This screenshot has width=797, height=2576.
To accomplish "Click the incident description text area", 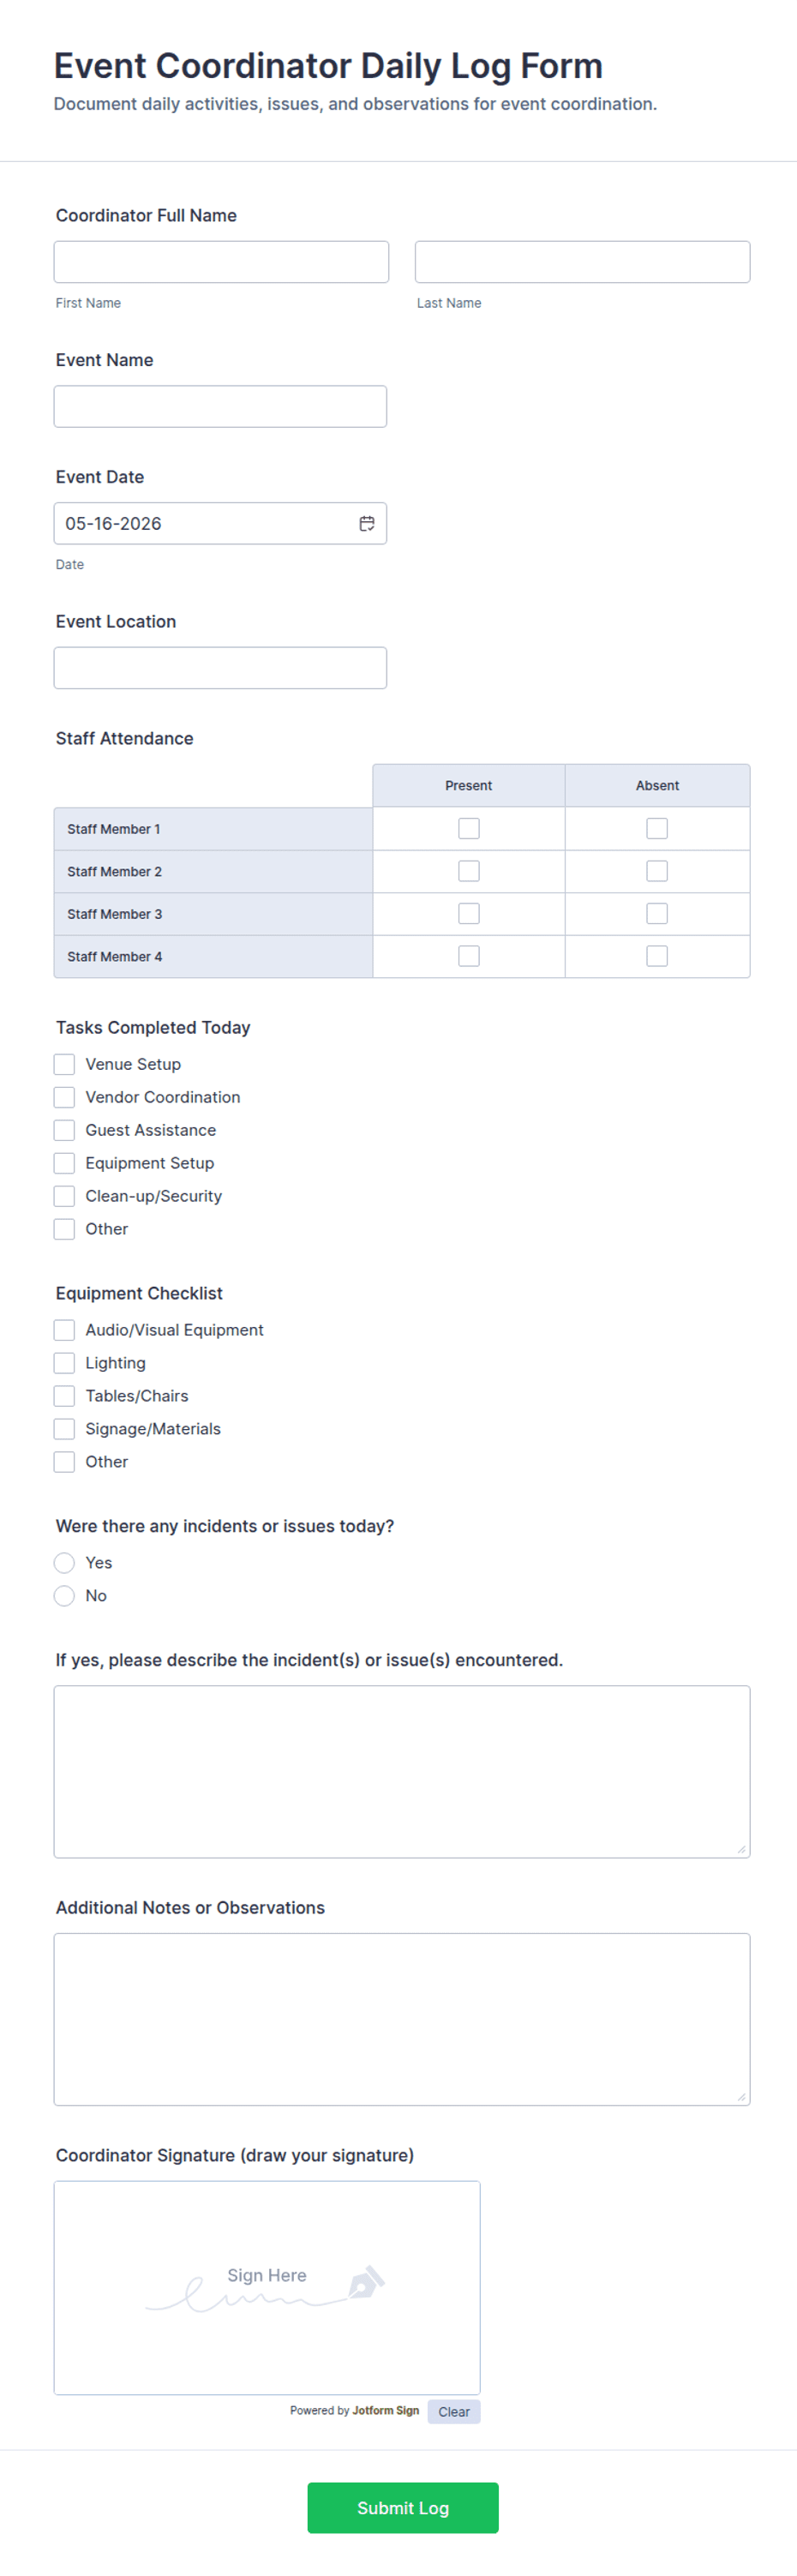I will (402, 1772).
